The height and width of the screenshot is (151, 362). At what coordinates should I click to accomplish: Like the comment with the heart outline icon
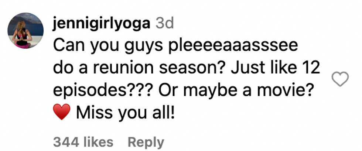click(340, 79)
